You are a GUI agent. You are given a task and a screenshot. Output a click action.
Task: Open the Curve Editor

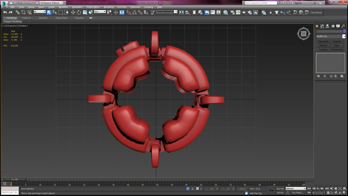pos(213,12)
